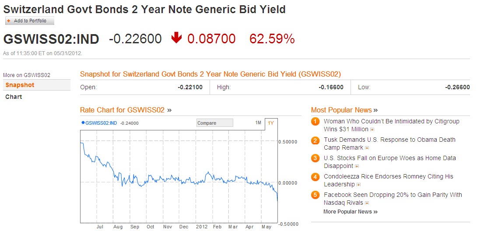
Task: Open Rate Chart for GSWISS02 link
Action: point(123,110)
